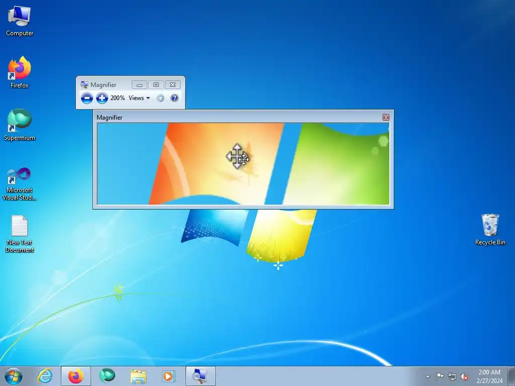Screen dimensions: 515x386
Task: Select the Microsoft Visual Studio desktop shortcut
Action: [x=20, y=184]
